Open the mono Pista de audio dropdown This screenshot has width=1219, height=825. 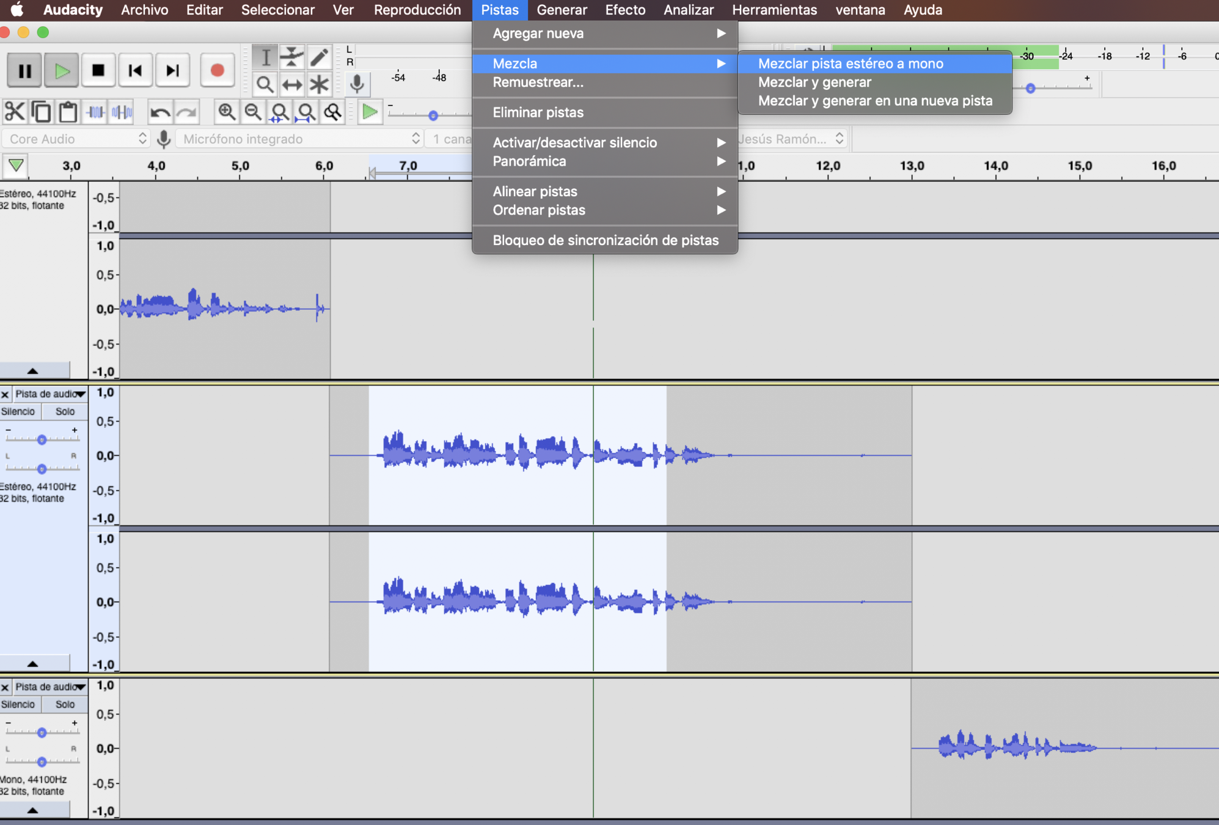point(50,687)
